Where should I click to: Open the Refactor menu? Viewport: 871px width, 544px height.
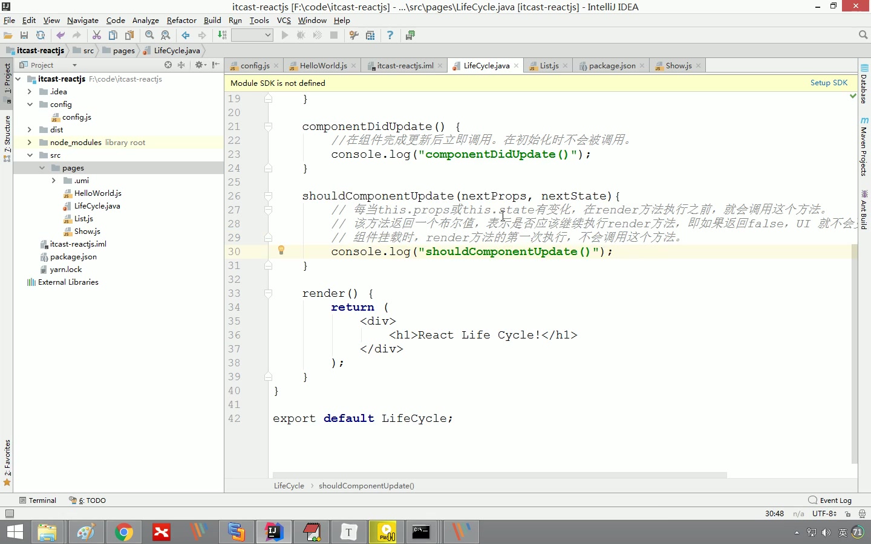pyautogui.click(x=181, y=20)
